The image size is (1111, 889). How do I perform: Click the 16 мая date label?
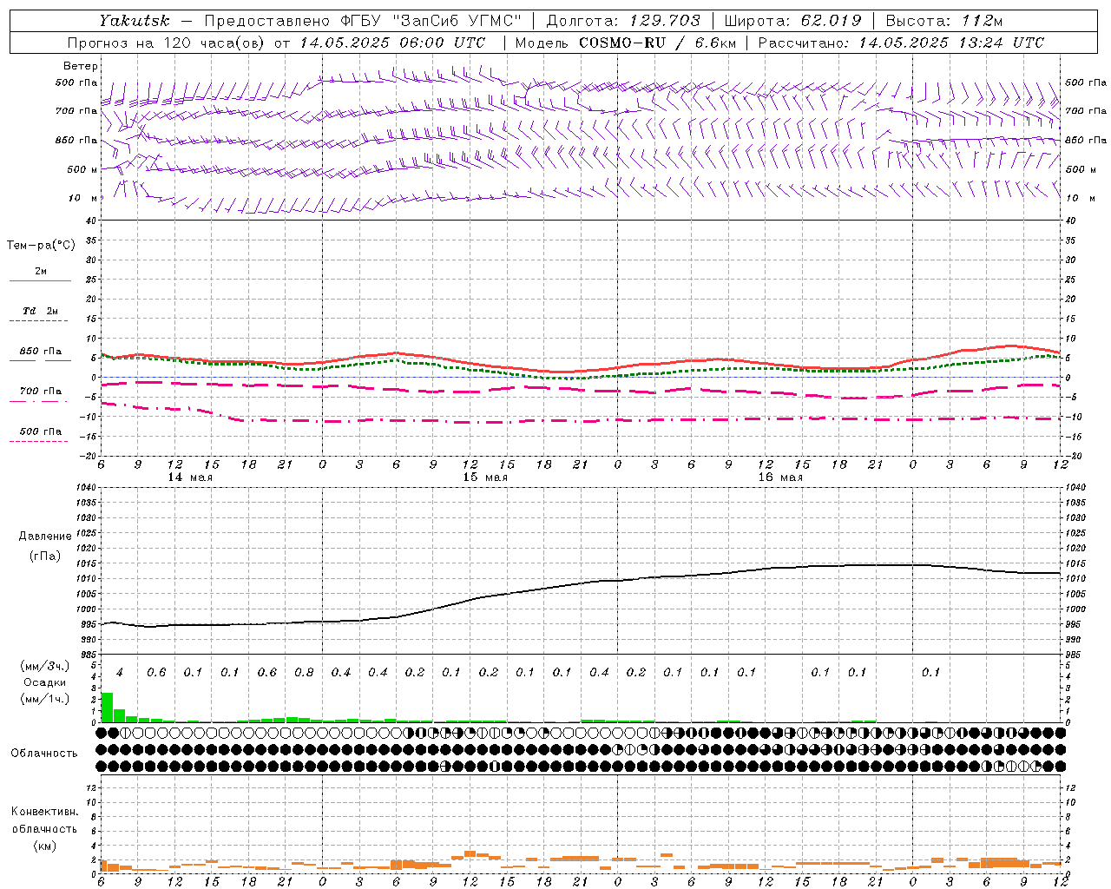[x=780, y=477]
